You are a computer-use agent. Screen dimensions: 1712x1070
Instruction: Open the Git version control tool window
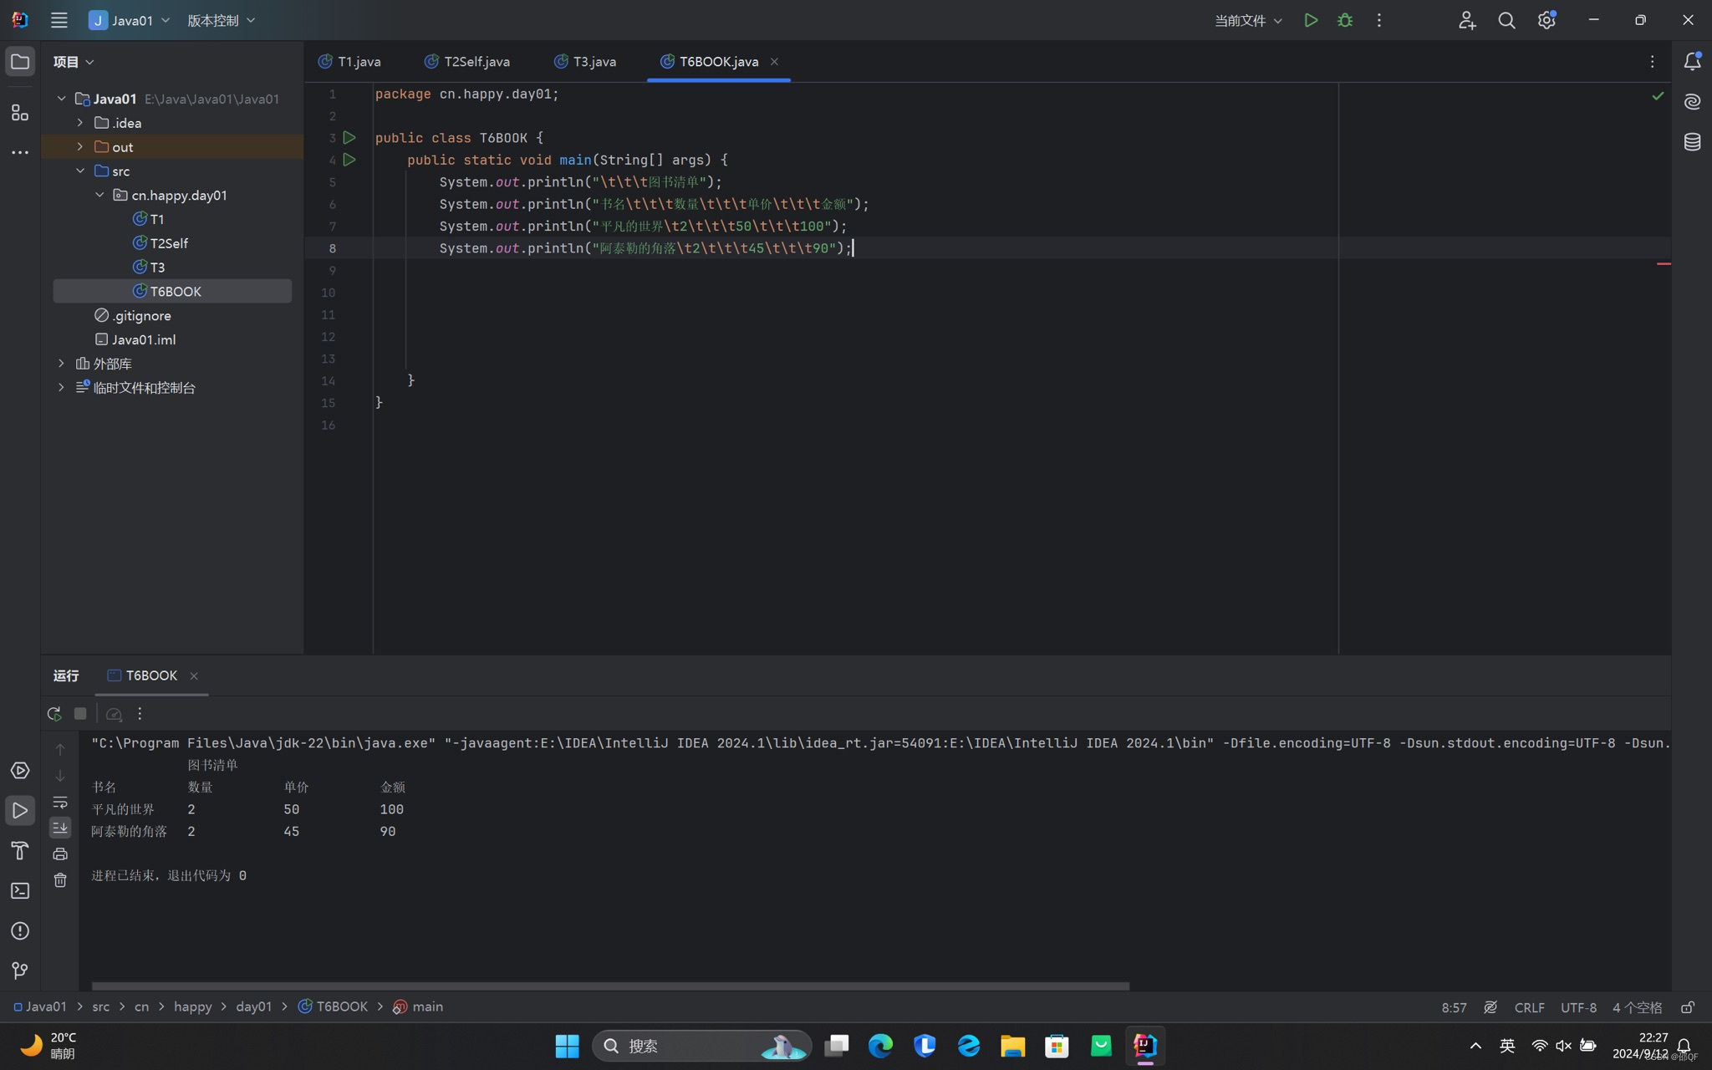pyautogui.click(x=20, y=971)
